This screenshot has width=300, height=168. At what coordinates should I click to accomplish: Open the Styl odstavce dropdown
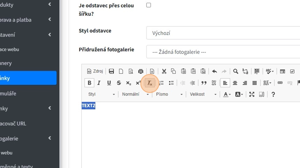(x=223, y=33)
